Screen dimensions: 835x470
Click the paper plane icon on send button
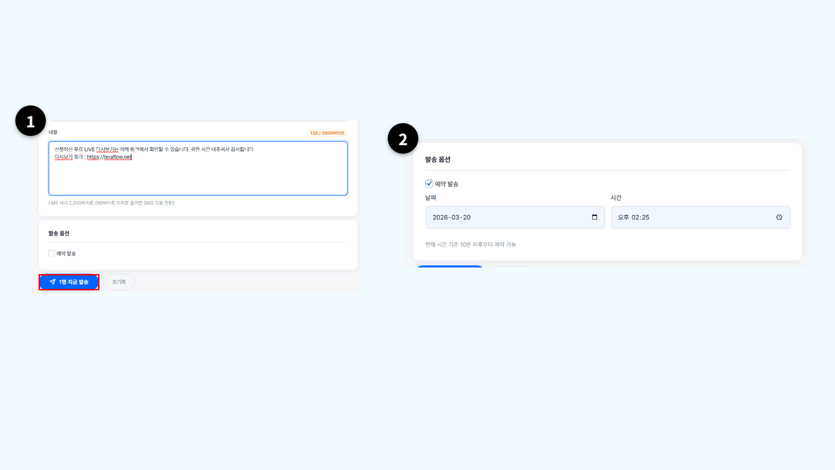coord(52,282)
